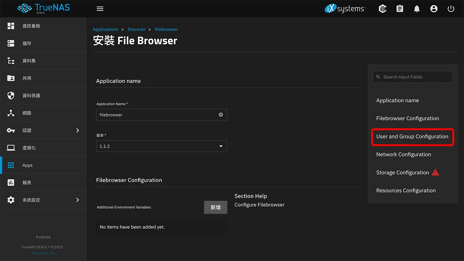This screenshot has height=261, width=464.
Task: Click the Discover breadcrumb link
Action: coord(137,29)
